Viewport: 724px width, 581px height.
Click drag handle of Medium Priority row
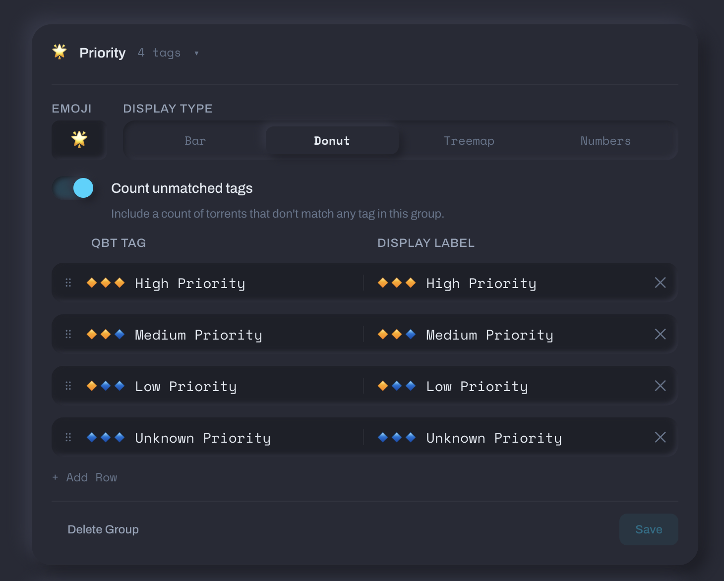click(68, 334)
